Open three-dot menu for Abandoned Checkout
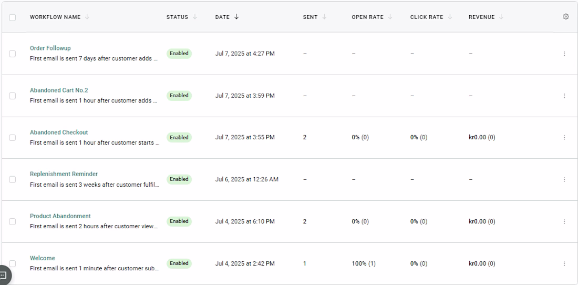This screenshot has width=578, height=285. [564, 138]
